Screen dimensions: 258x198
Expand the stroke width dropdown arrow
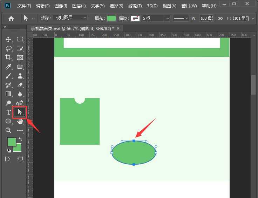click(167, 18)
